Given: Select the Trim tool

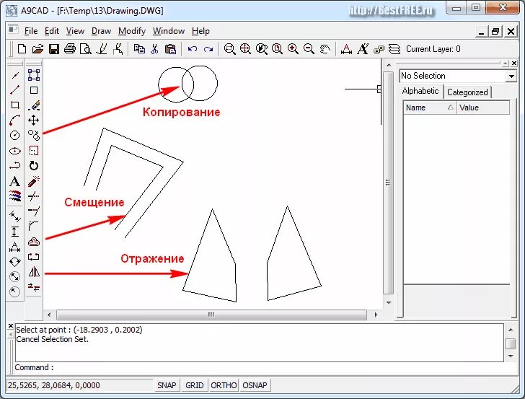Looking at the screenshot, I should pos(34,196).
